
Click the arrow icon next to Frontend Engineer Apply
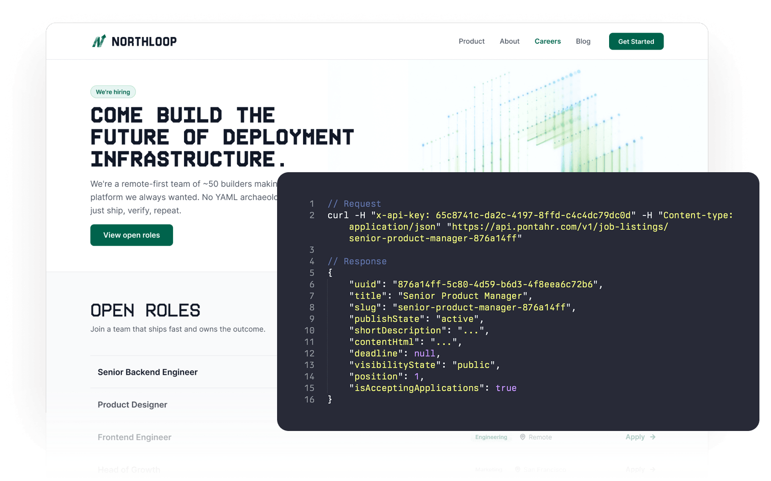point(652,437)
